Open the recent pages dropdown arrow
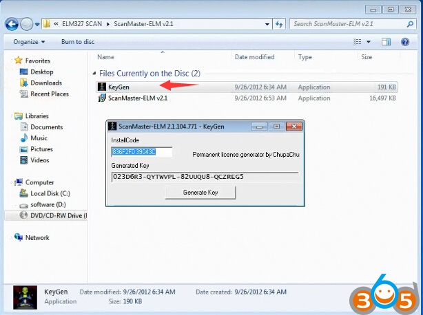 click(37, 25)
